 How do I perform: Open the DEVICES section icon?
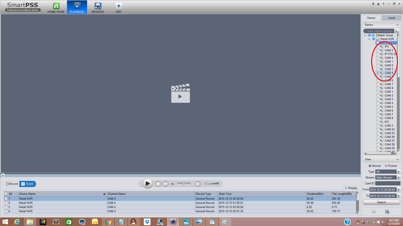click(x=97, y=6)
